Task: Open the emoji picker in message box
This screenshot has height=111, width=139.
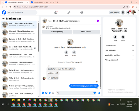Action: tap(95, 93)
